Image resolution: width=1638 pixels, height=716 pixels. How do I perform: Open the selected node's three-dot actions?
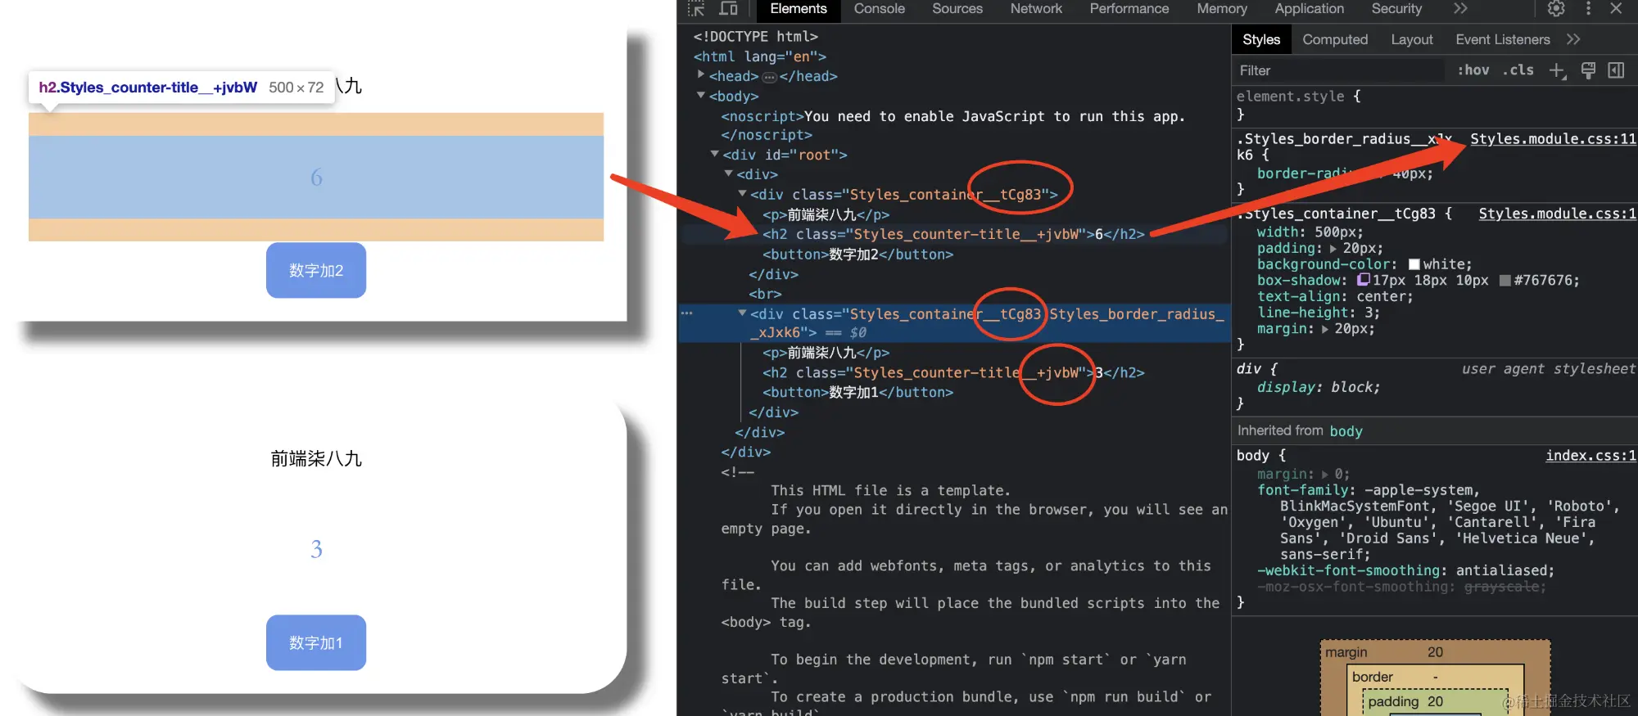[686, 313]
